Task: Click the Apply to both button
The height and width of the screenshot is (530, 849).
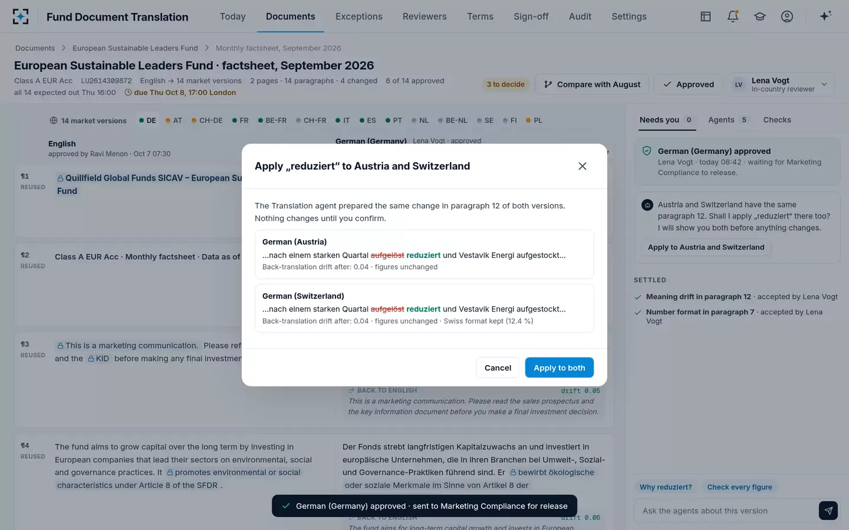Action: coord(560,367)
